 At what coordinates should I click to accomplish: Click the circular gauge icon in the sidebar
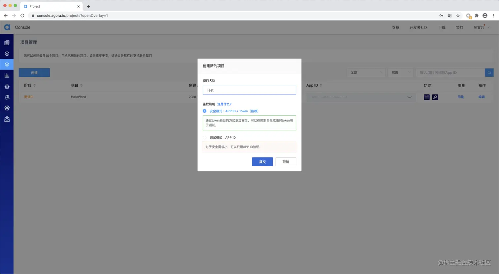click(7, 54)
